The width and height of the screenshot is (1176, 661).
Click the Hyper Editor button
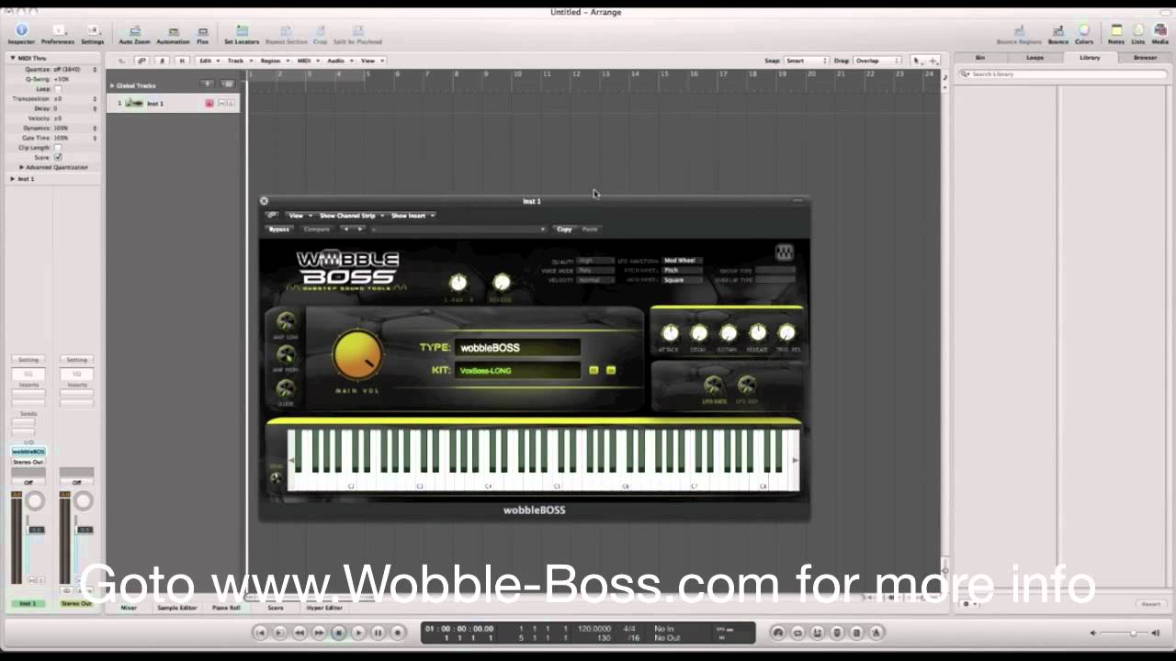tap(324, 608)
